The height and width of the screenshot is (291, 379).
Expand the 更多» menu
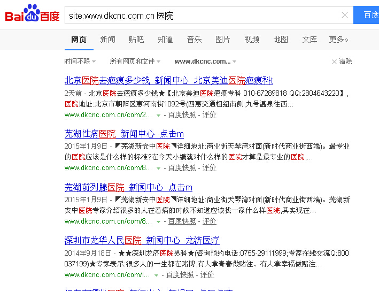(338, 39)
